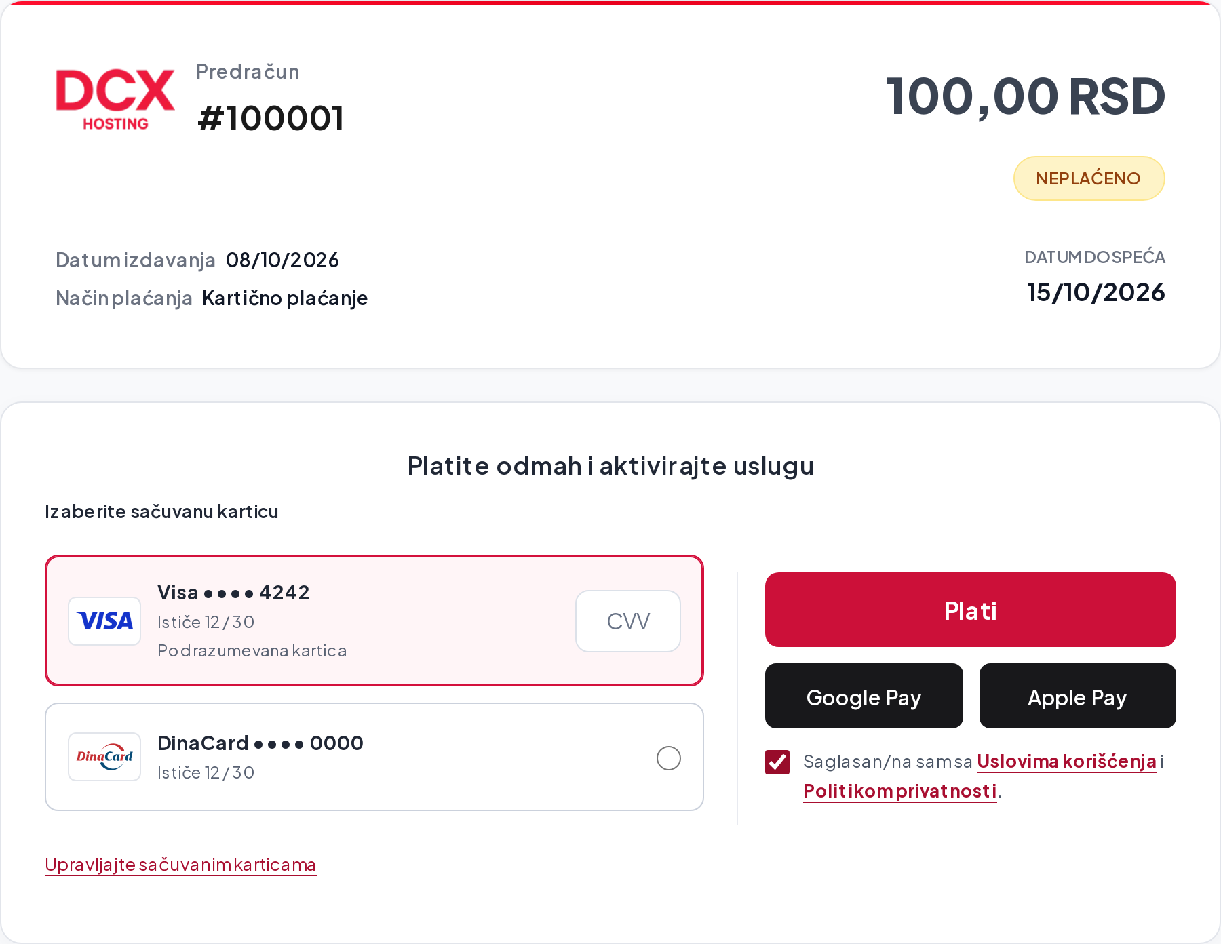Screen dimensions: 1221x944
Task: Click the Kartično plaćanje payment method text
Action: pyautogui.click(x=285, y=298)
